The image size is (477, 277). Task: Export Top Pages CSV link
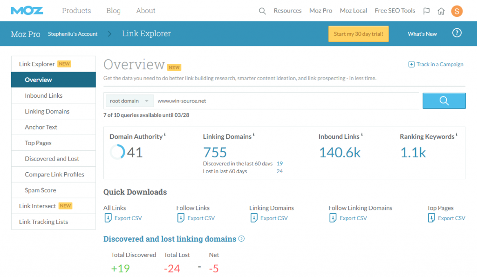point(451,218)
